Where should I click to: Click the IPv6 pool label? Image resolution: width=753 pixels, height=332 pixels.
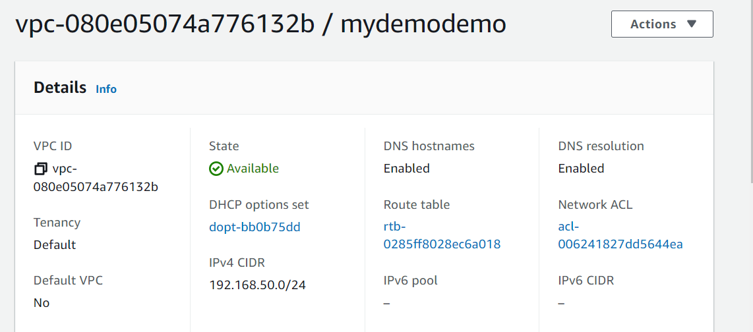tap(410, 281)
